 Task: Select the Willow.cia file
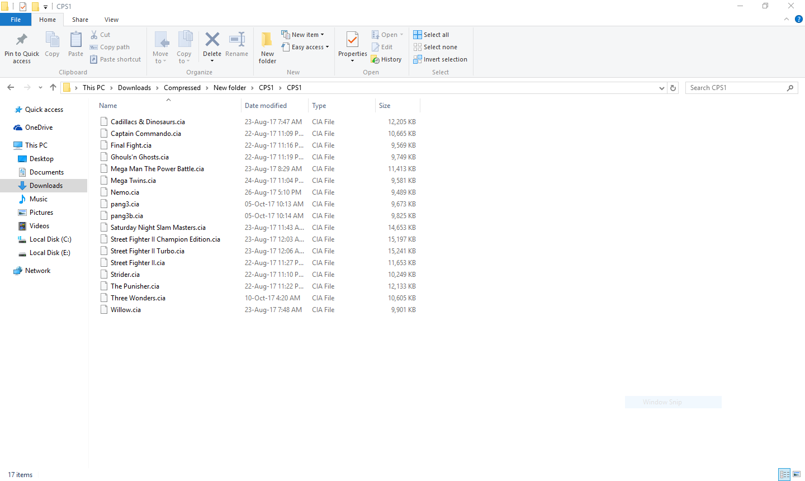coord(126,310)
